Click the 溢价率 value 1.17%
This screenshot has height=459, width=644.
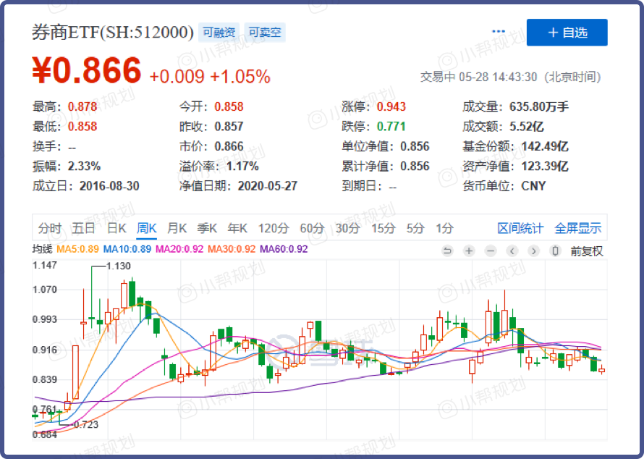point(242,166)
